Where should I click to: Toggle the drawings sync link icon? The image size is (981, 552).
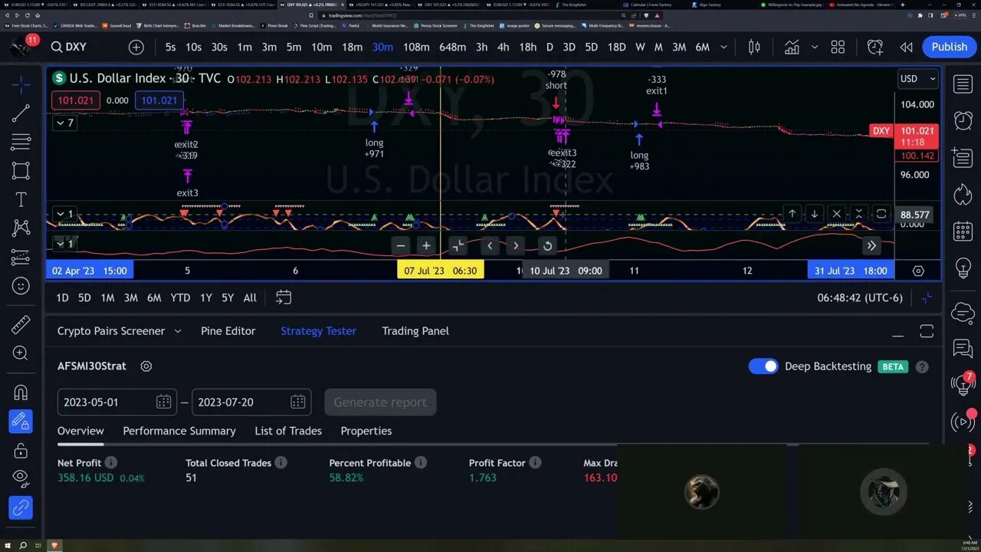(x=21, y=508)
